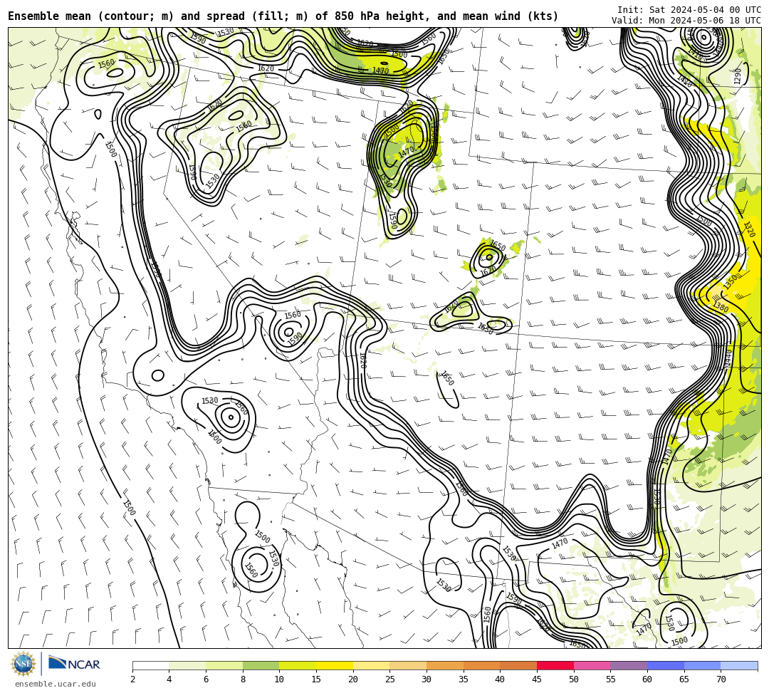Click colorbar tick label '2'

[132, 679]
